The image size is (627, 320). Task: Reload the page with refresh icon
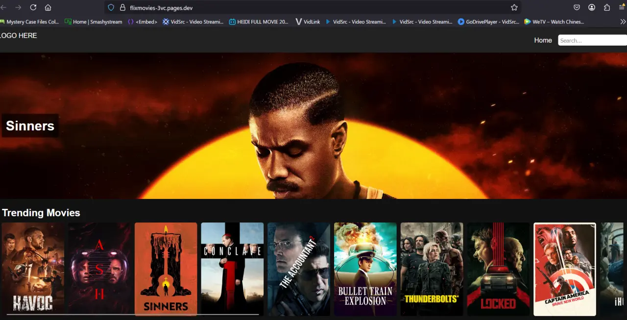(x=33, y=7)
